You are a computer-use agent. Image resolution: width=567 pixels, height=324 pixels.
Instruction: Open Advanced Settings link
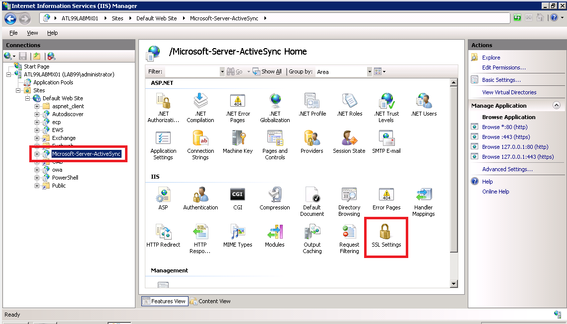(507, 169)
